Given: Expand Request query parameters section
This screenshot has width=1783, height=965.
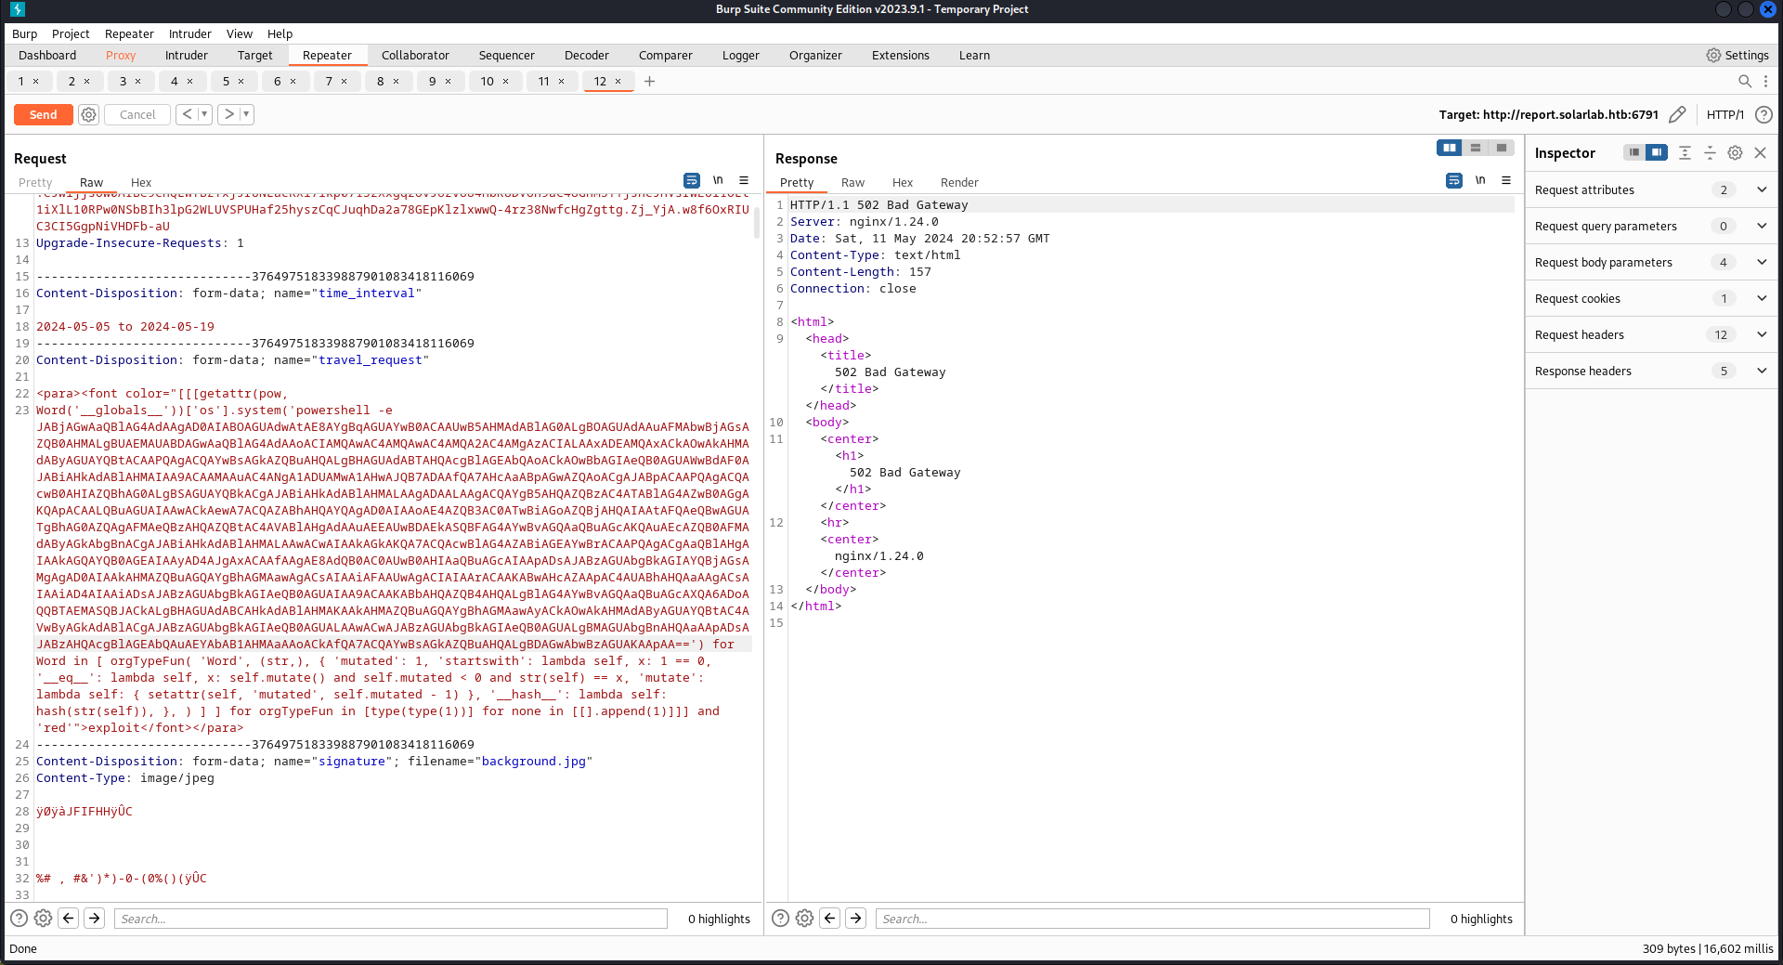Looking at the screenshot, I should click(x=1650, y=226).
